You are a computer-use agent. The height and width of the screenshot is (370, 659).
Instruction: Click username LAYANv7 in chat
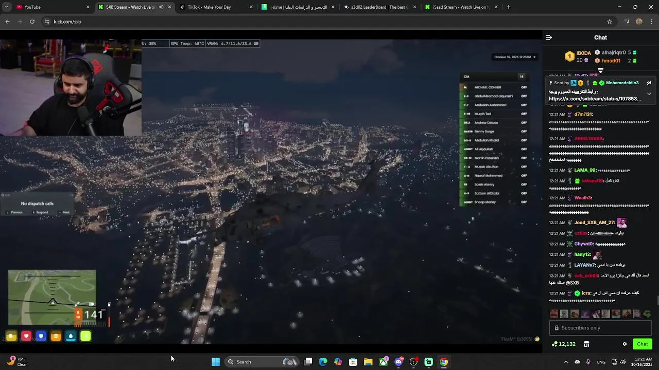click(x=585, y=265)
